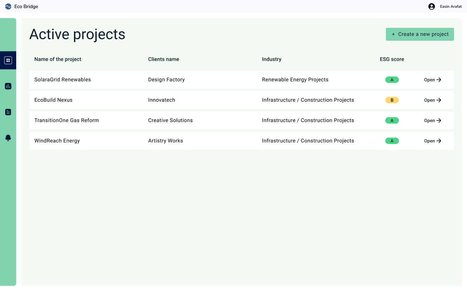Viewport: 467px width, 291px height.
Task: Click the Clients name column header
Action: pos(163,59)
